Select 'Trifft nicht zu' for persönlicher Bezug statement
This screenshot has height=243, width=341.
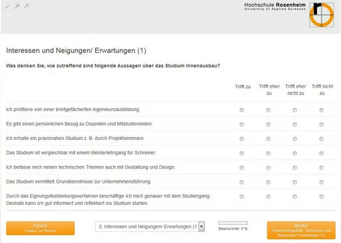tap(322, 125)
